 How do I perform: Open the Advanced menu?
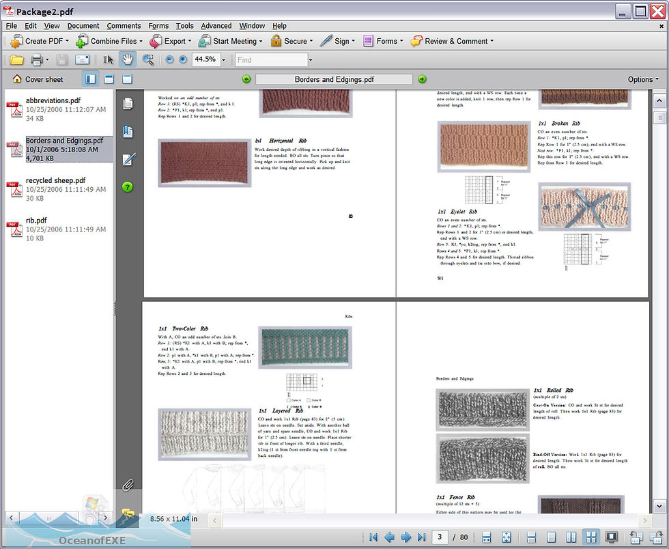pos(216,26)
